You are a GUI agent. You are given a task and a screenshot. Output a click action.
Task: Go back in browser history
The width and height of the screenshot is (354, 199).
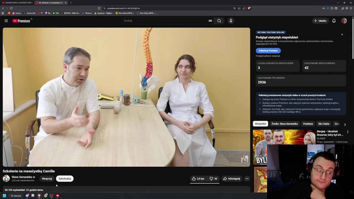click(x=3, y=8)
